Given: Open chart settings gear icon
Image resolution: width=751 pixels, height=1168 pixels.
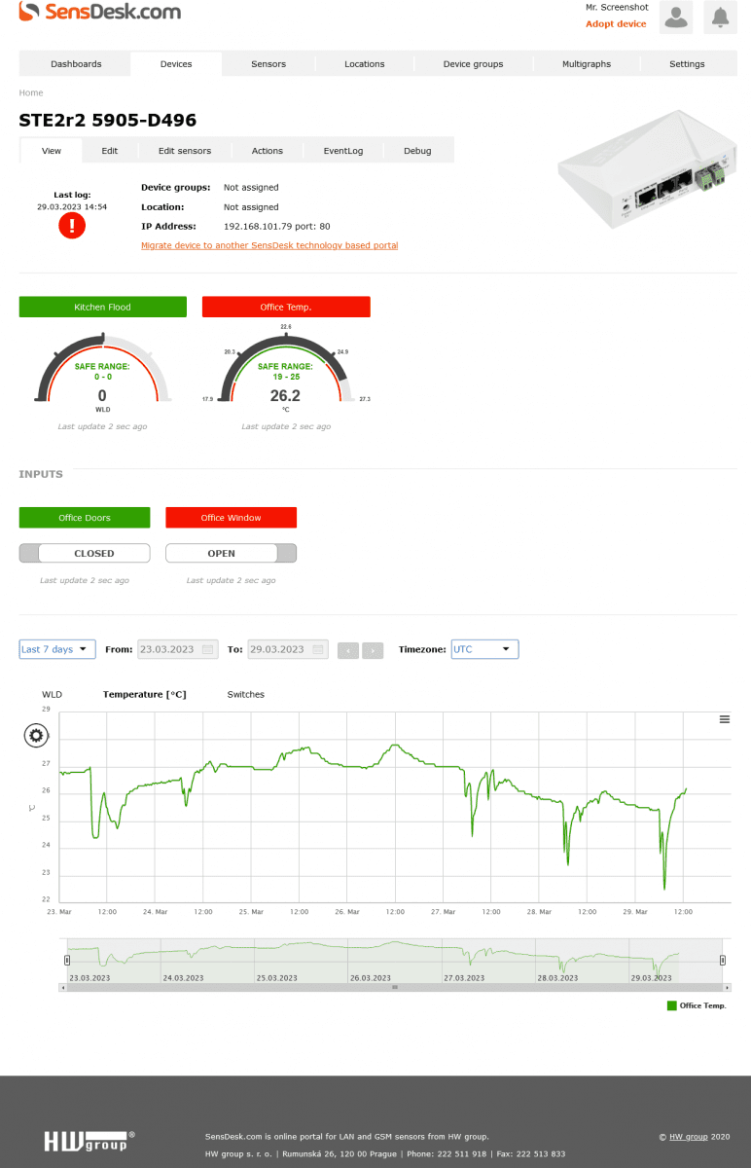Looking at the screenshot, I should click(36, 736).
